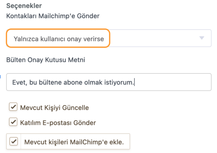Click the blank area of the Mailchimp send dropdown
This screenshot has height=153, width=217.
click(155, 38)
